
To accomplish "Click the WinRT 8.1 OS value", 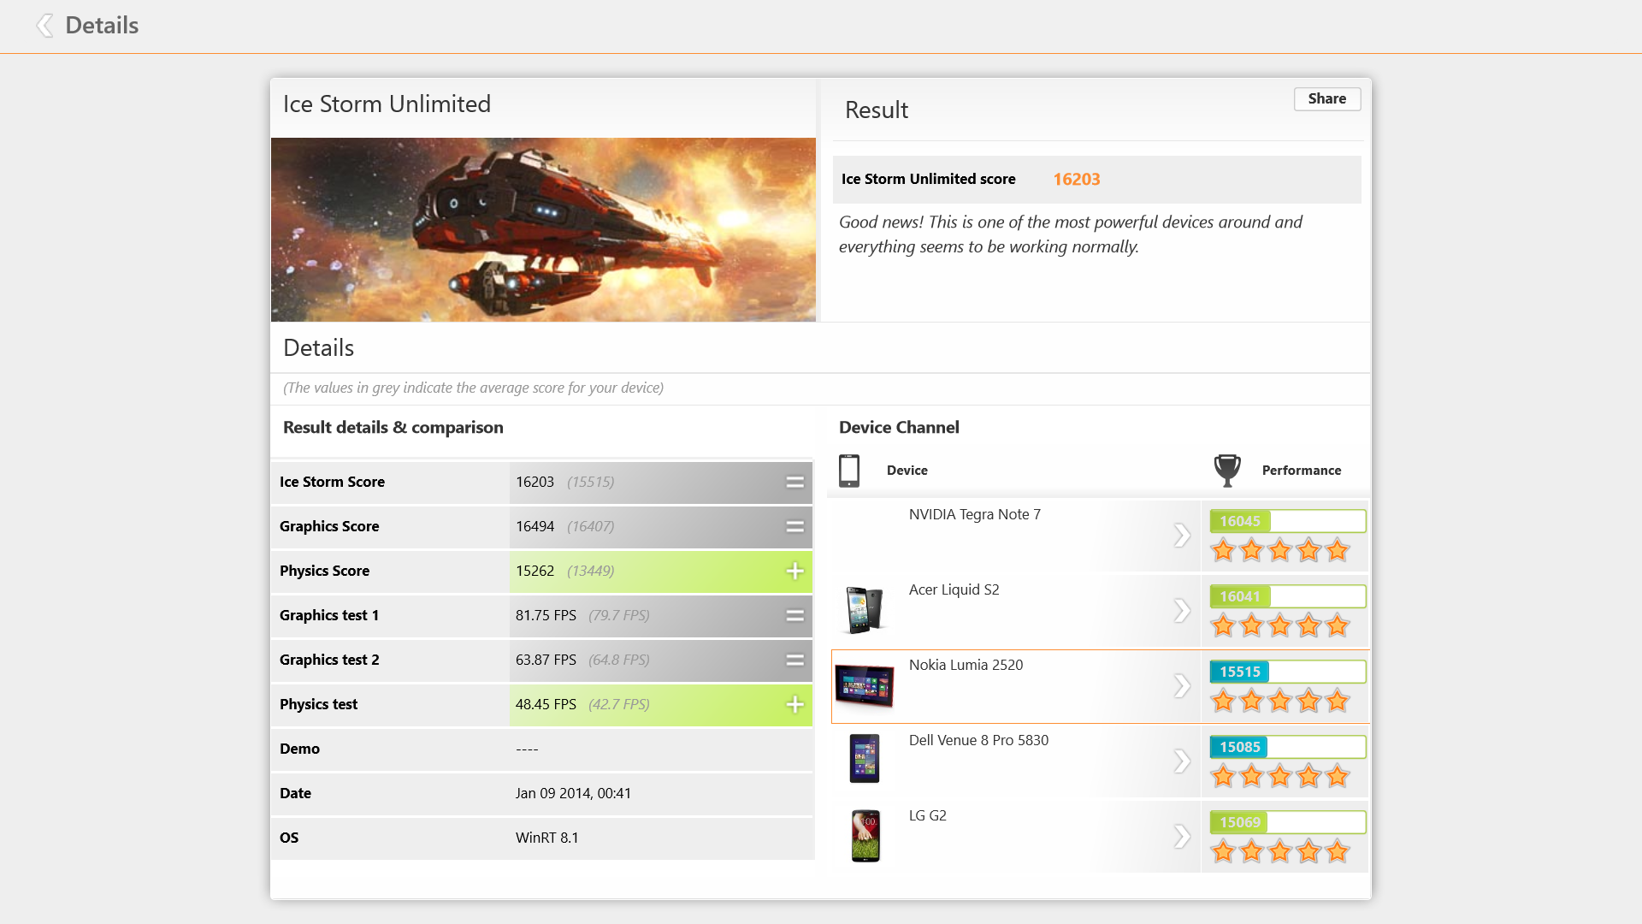I will point(546,838).
